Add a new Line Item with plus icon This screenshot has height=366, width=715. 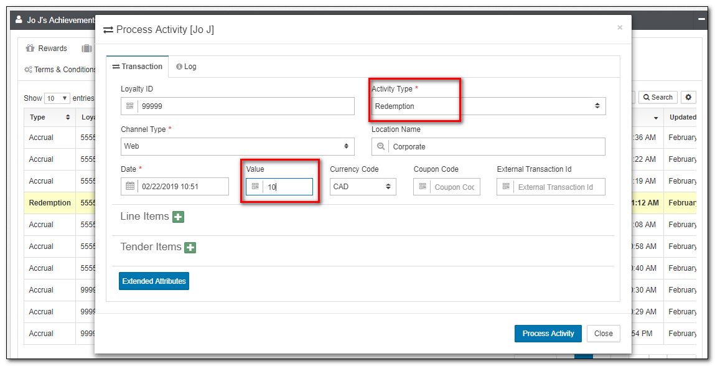point(179,217)
